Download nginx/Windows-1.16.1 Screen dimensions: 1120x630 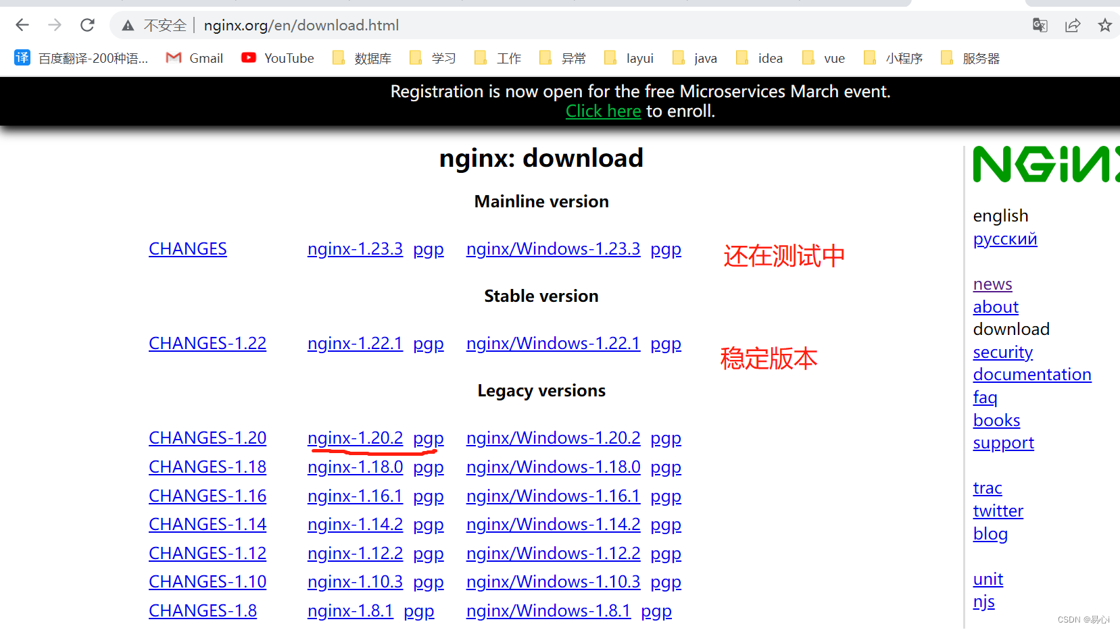pyautogui.click(x=553, y=496)
